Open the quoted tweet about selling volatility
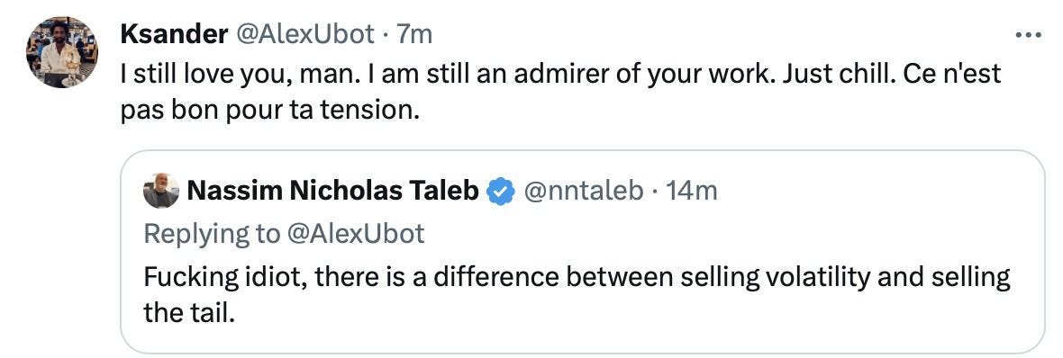Viewport: 1063px width, 358px height. coord(582,251)
